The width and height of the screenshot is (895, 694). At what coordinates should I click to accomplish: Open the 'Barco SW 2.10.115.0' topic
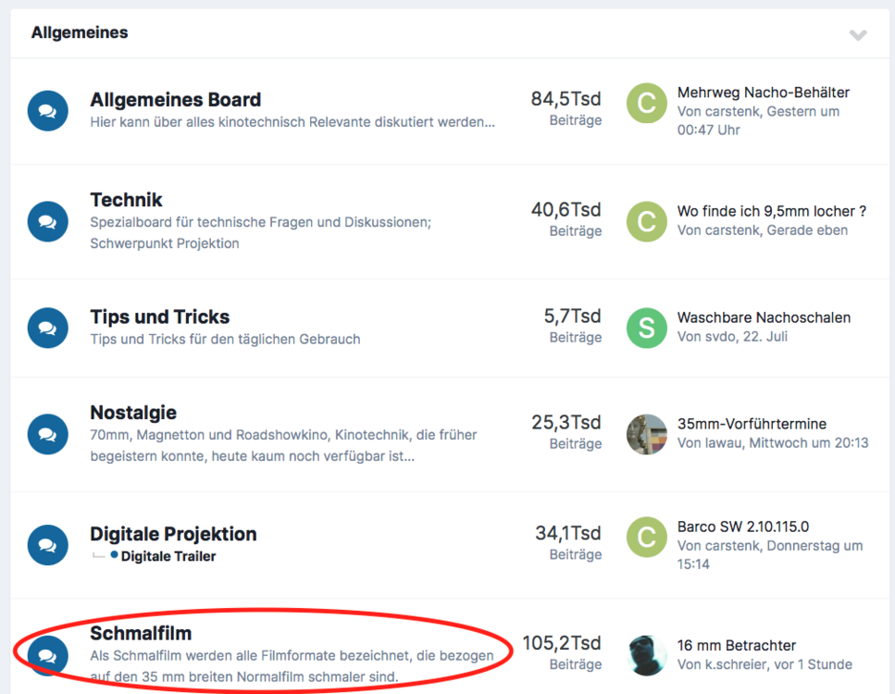click(x=742, y=527)
